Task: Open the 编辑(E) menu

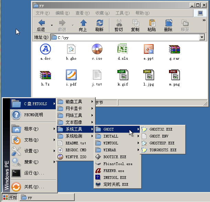Action: tap(63, 13)
